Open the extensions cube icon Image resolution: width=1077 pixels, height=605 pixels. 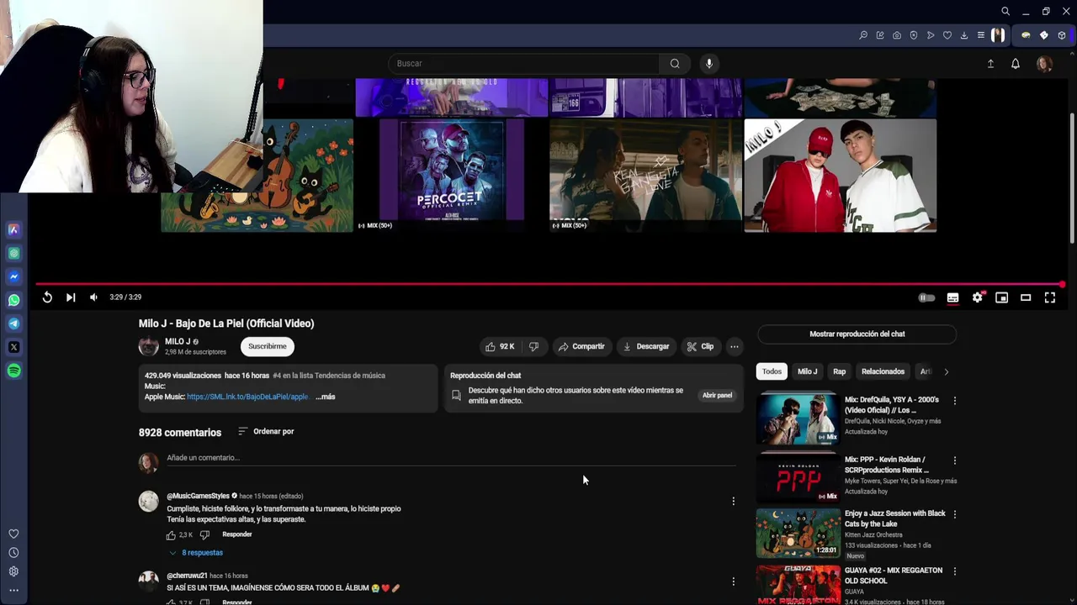coord(1062,35)
